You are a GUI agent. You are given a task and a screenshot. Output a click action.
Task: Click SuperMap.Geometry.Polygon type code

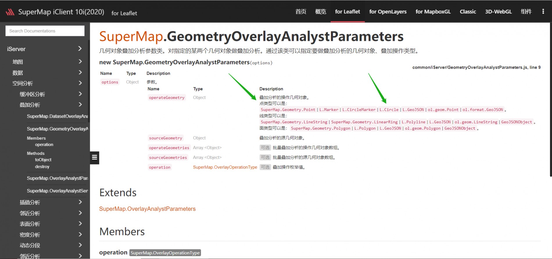(x=320, y=128)
